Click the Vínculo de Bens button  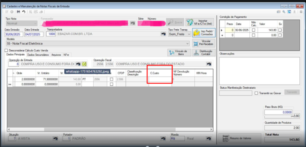point(179,53)
